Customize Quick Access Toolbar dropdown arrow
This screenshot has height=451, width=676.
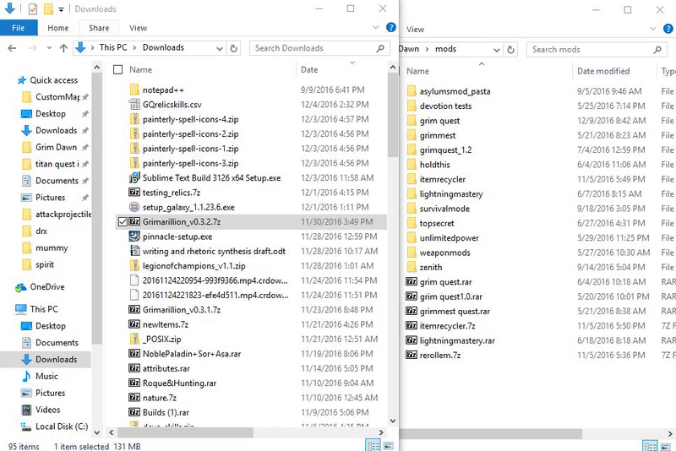[61, 9]
